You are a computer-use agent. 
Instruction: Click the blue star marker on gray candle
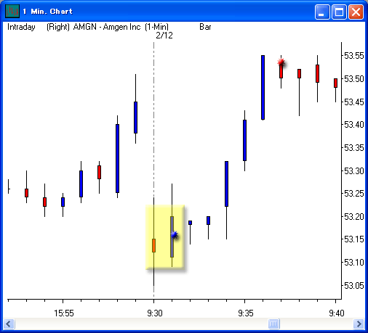point(174,234)
